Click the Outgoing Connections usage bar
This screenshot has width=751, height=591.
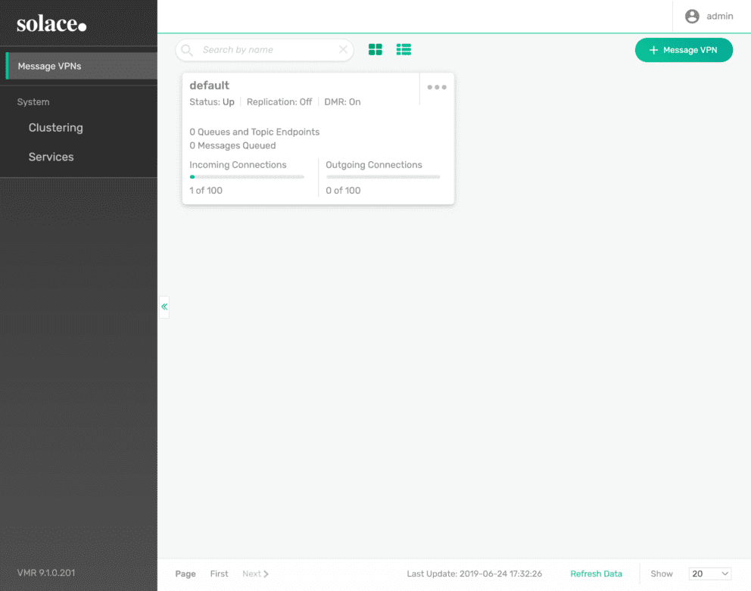(x=382, y=176)
